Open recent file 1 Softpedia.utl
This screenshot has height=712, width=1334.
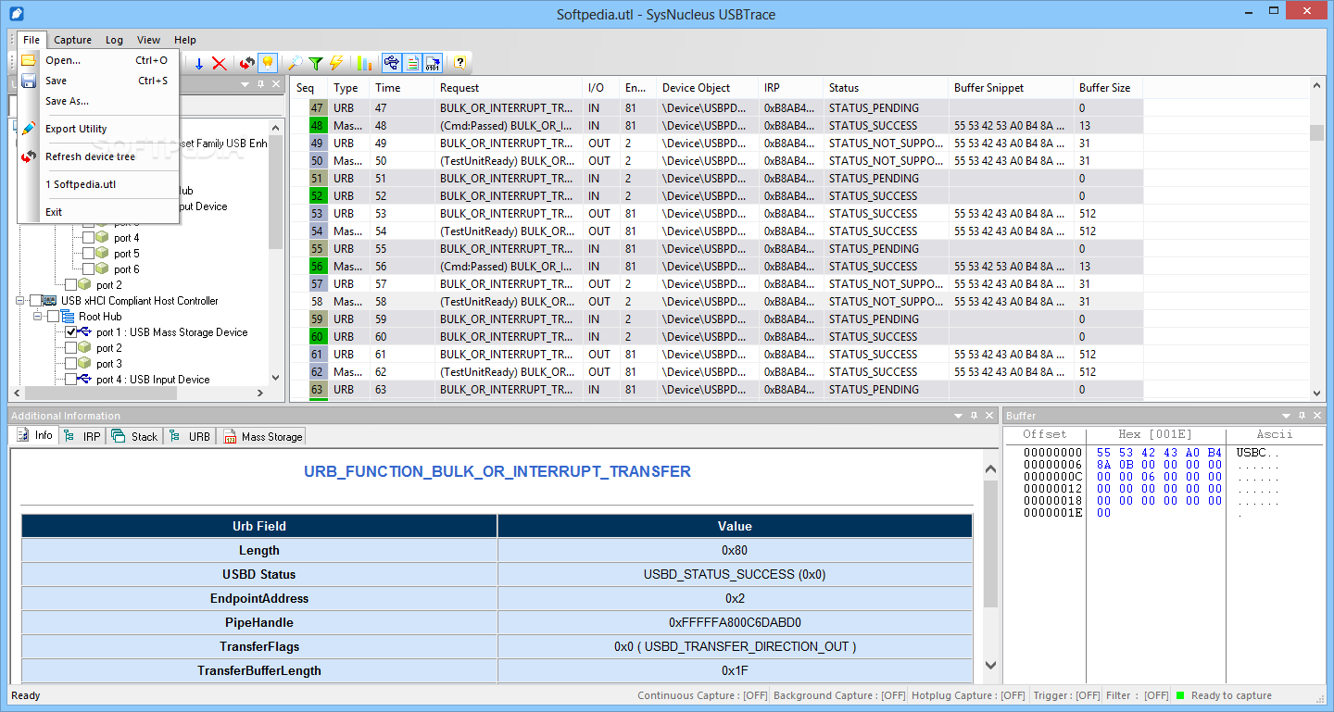[x=98, y=184]
